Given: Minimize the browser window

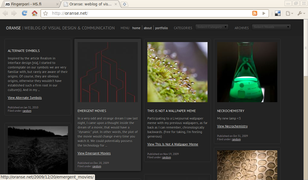Looking at the screenshot, I should coord(288,3).
